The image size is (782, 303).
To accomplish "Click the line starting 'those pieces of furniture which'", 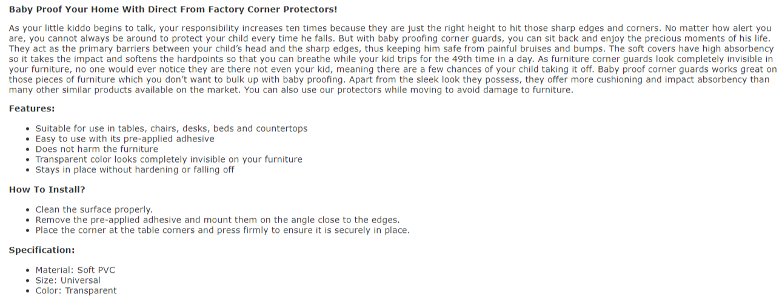I will tap(389, 80).
